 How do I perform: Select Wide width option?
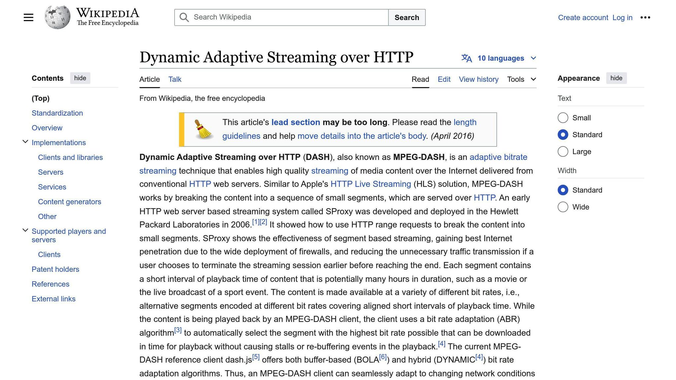click(563, 207)
